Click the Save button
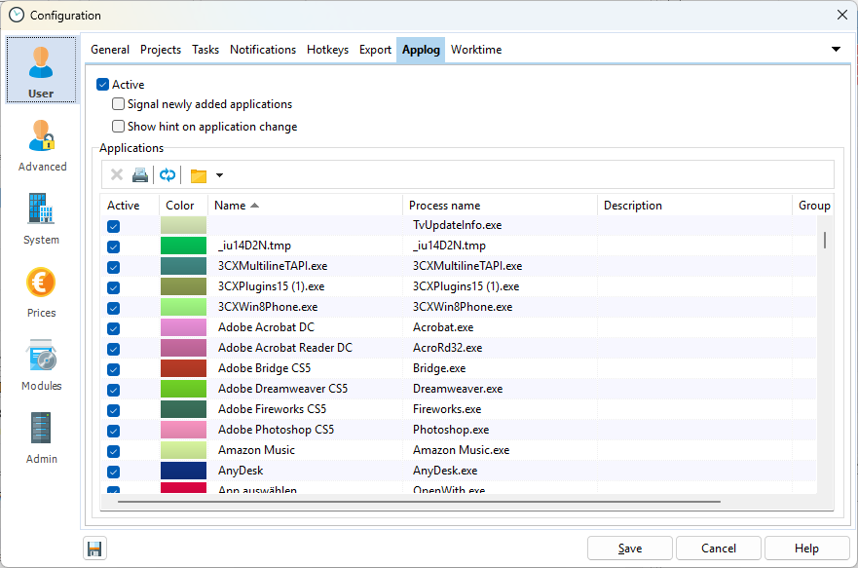Screen dimensions: 858x568 [x=630, y=549]
